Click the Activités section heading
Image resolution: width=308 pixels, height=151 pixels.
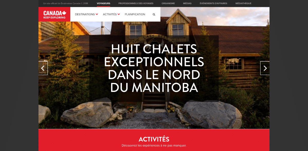(154, 139)
